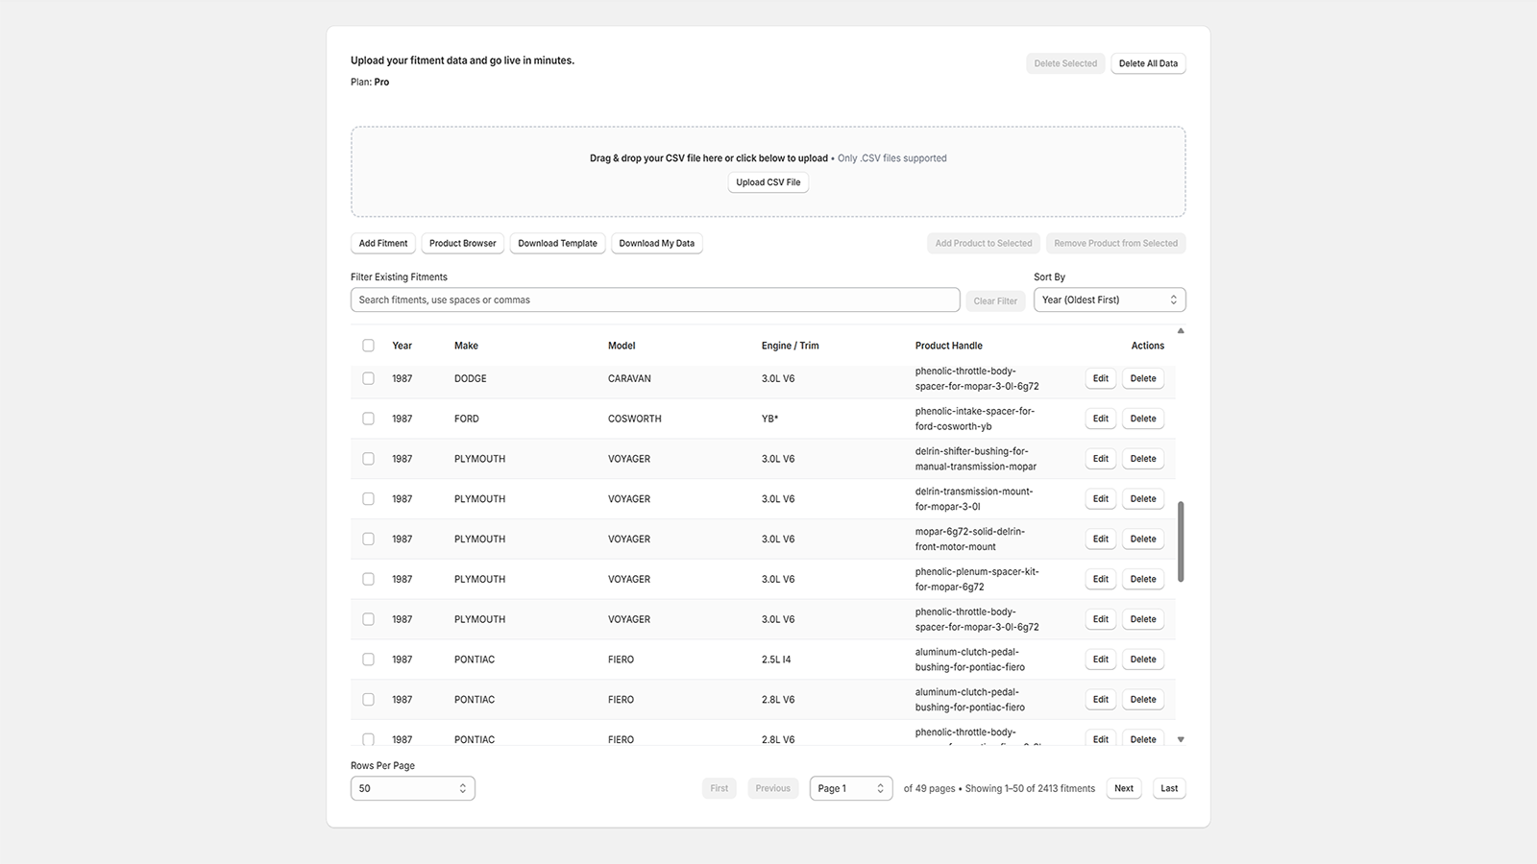Edit the phenolic-plenum-spacer Voyager row
1537x864 pixels.
point(1101,579)
